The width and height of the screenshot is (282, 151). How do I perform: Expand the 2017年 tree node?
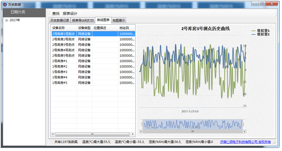(7, 20)
